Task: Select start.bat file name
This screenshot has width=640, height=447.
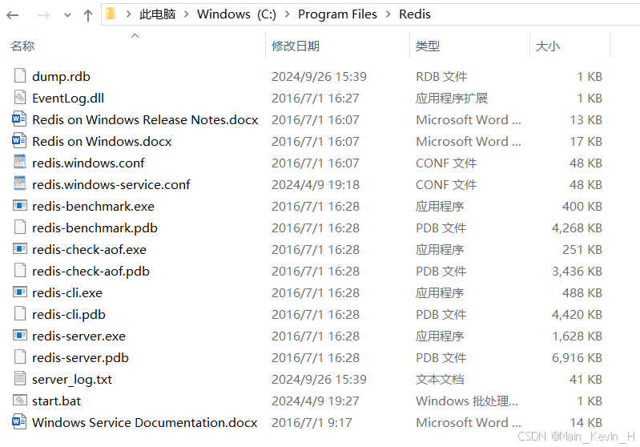Action: pos(56,401)
